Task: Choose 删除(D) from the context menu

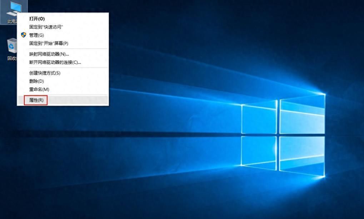Action: click(x=36, y=81)
